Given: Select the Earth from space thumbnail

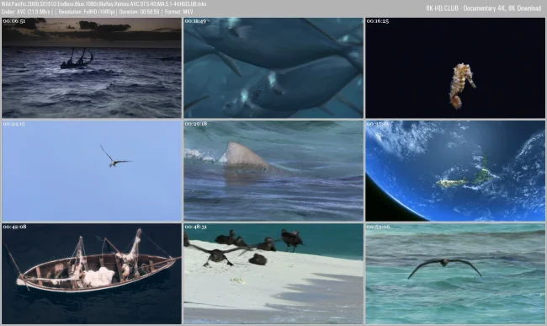Looking at the screenshot, I should point(455,171).
